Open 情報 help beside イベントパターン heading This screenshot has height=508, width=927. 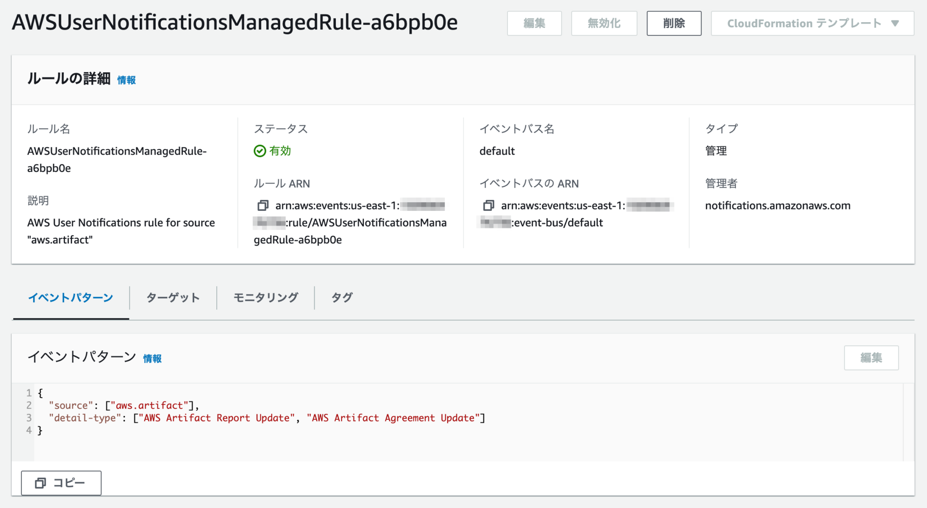point(153,358)
